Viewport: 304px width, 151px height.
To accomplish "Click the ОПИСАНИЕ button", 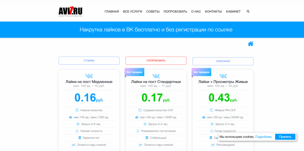I will tap(223, 61).
